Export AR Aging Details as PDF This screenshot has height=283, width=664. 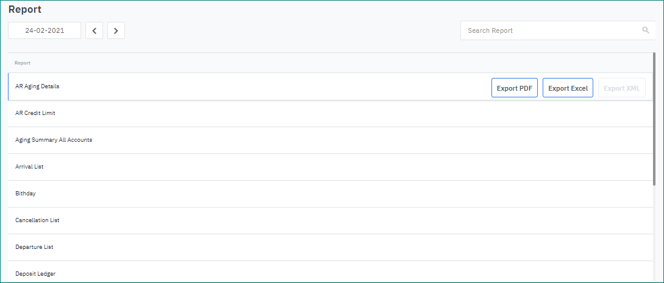click(x=514, y=88)
